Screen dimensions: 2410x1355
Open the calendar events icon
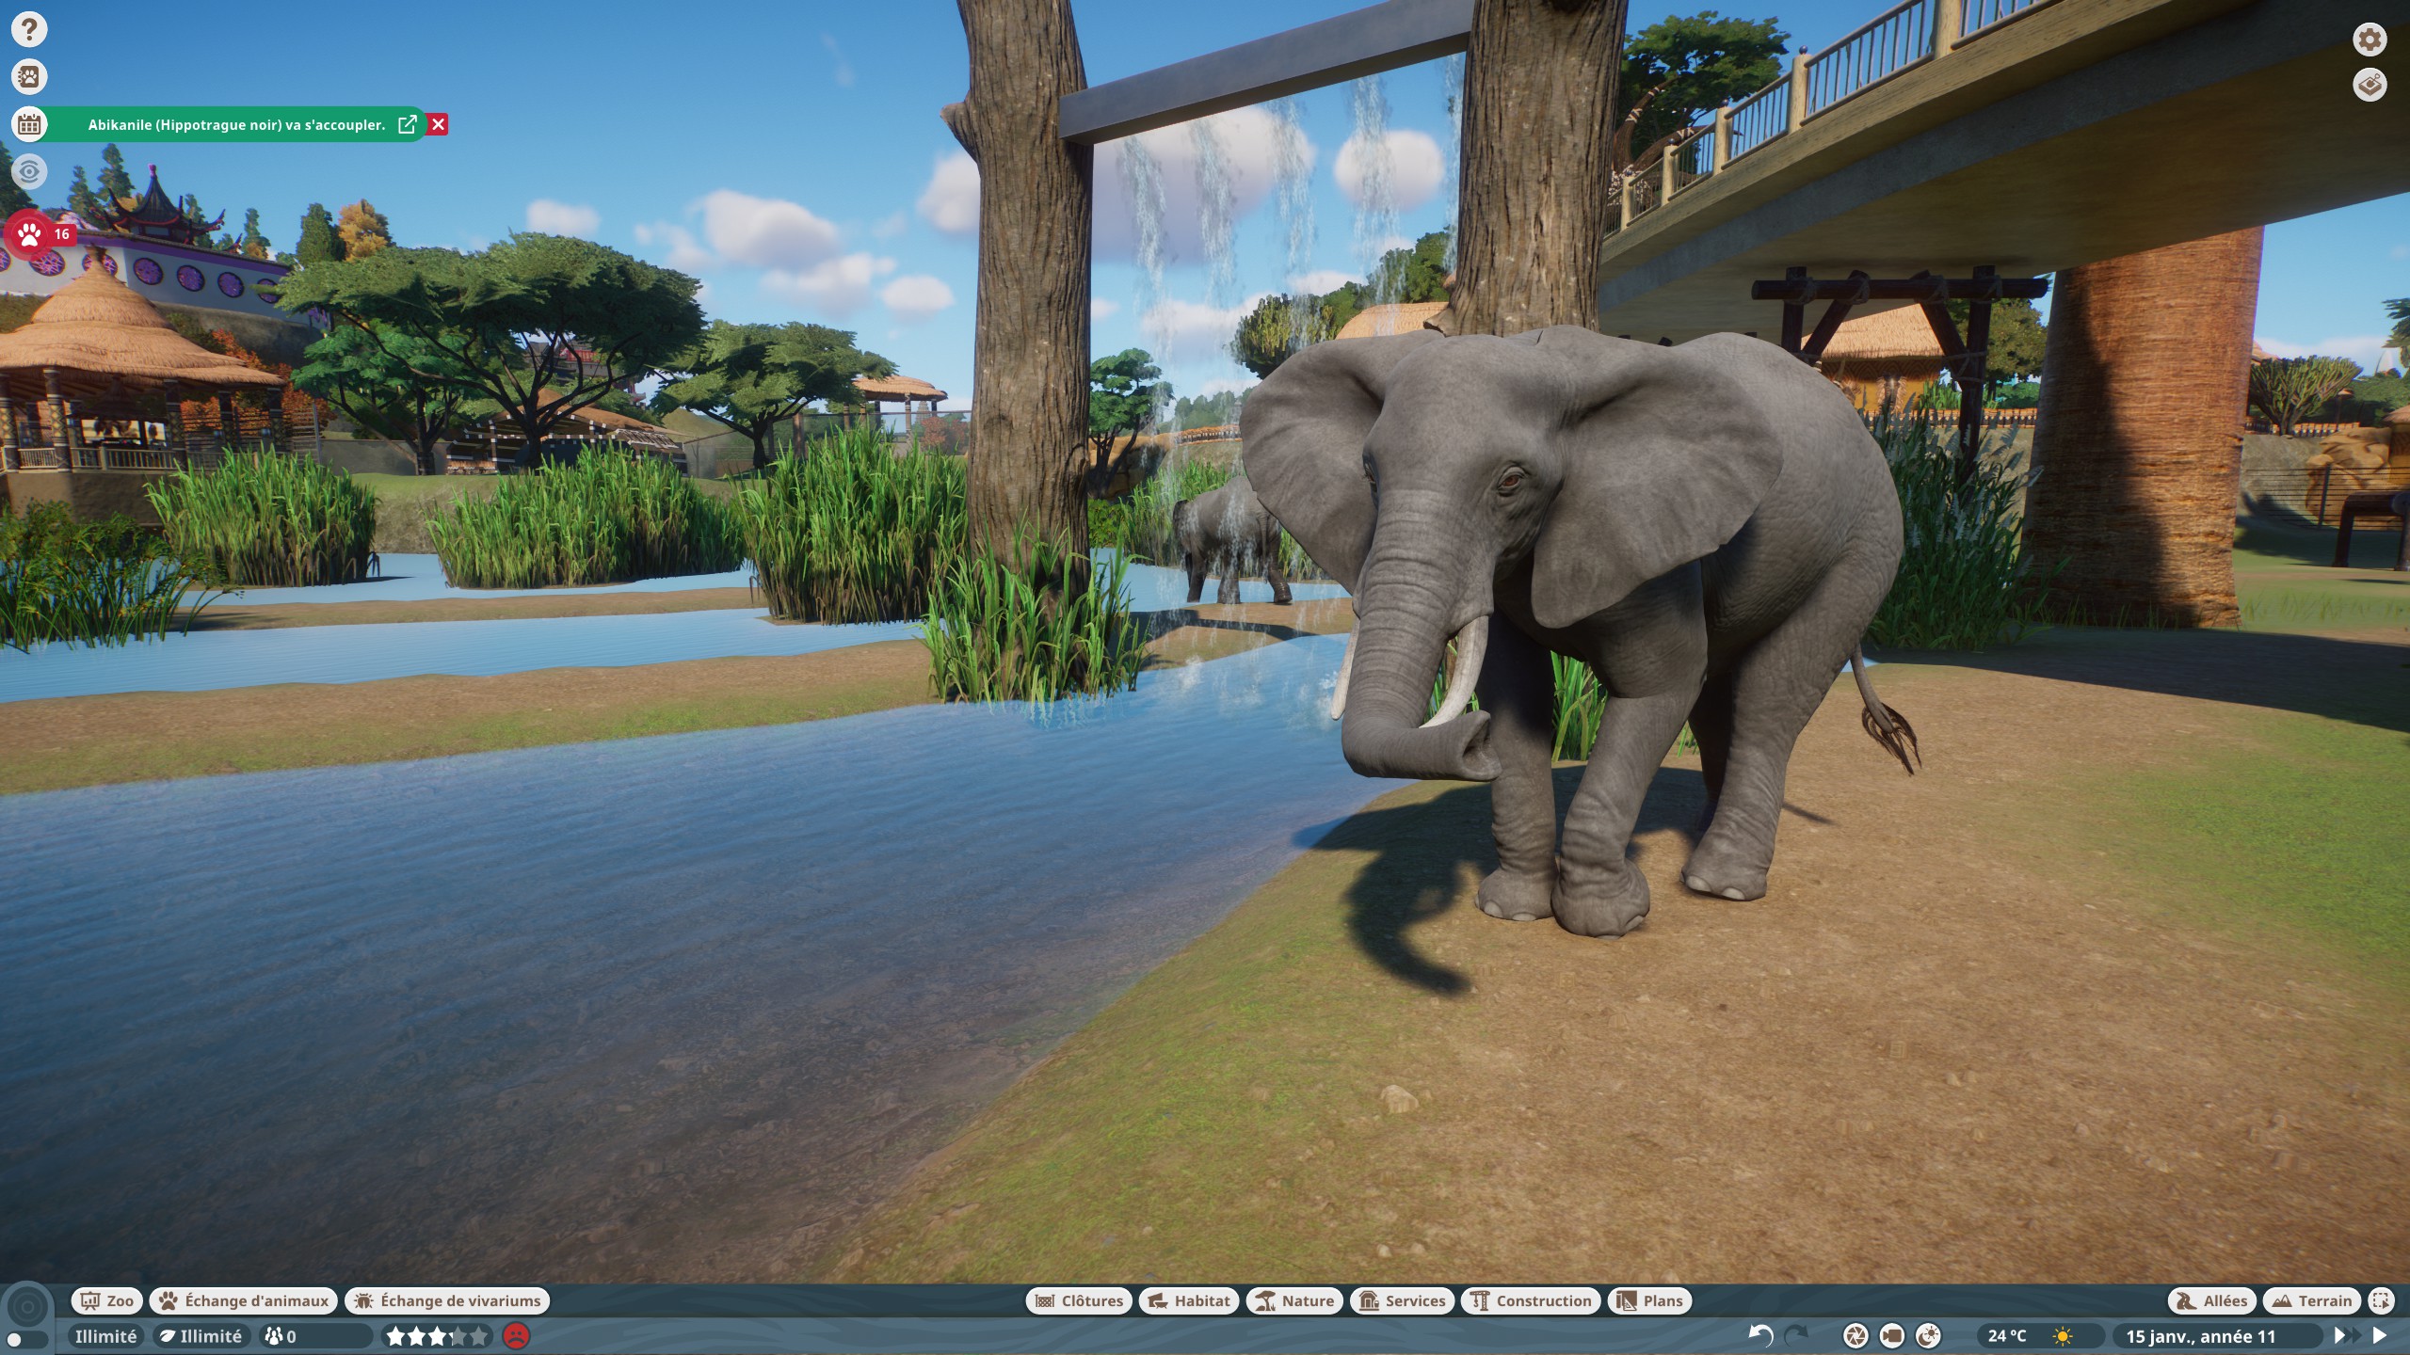point(29,123)
